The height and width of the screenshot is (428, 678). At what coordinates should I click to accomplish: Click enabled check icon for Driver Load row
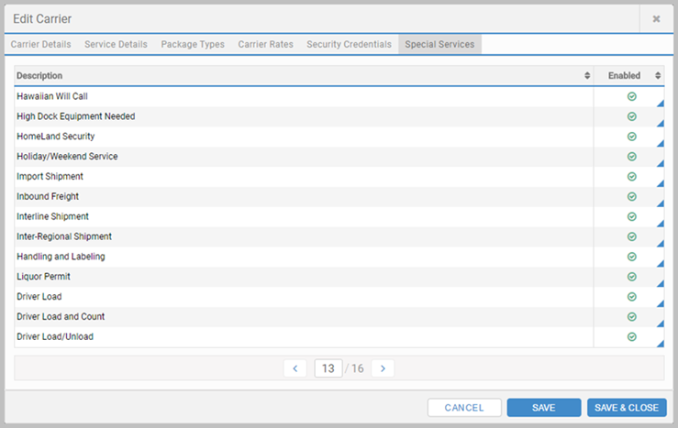[632, 297]
